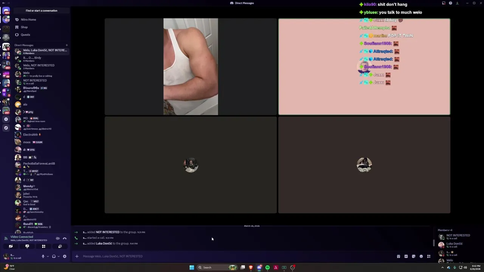484x272 pixels.
Task: Create a new DM with plus icon
Action: 67,45
